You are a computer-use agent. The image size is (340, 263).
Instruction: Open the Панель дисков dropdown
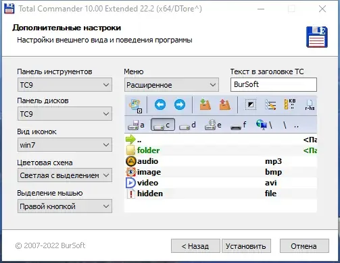point(65,114)
